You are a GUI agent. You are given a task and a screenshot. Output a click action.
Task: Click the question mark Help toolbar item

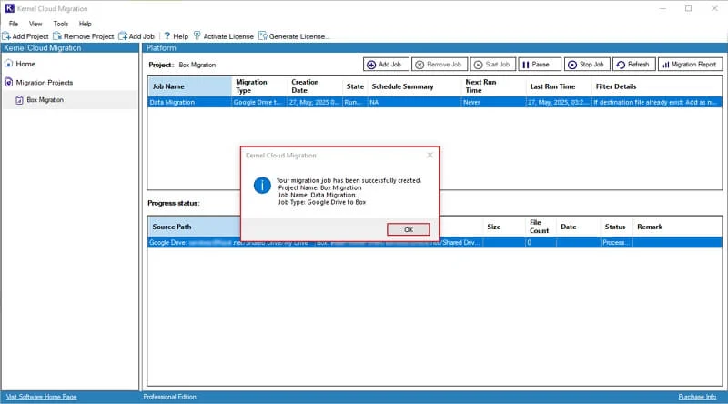click(176, 36)
